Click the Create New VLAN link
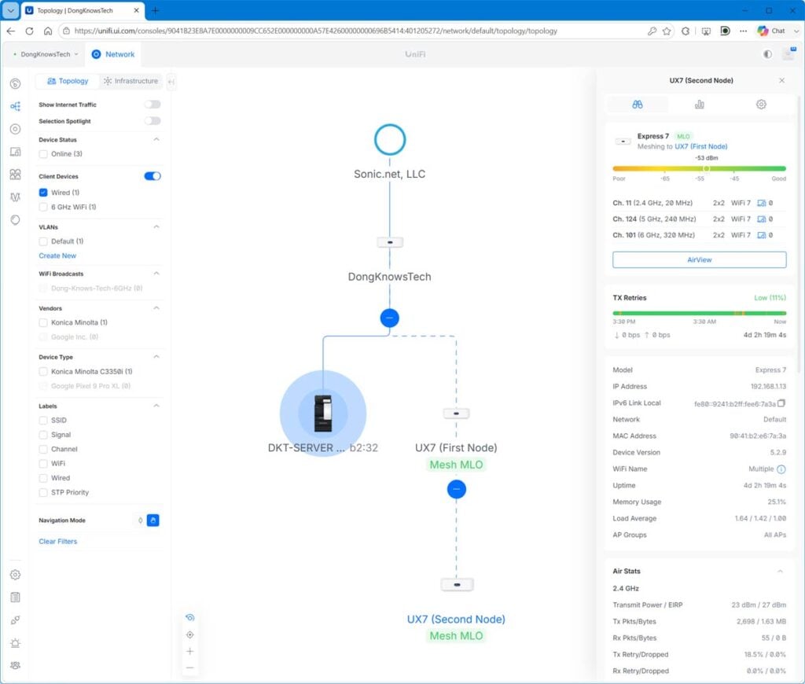 pyautogui.click(x=57, y=256)
